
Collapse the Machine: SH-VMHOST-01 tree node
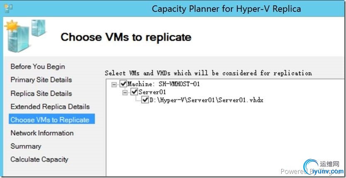114,84
